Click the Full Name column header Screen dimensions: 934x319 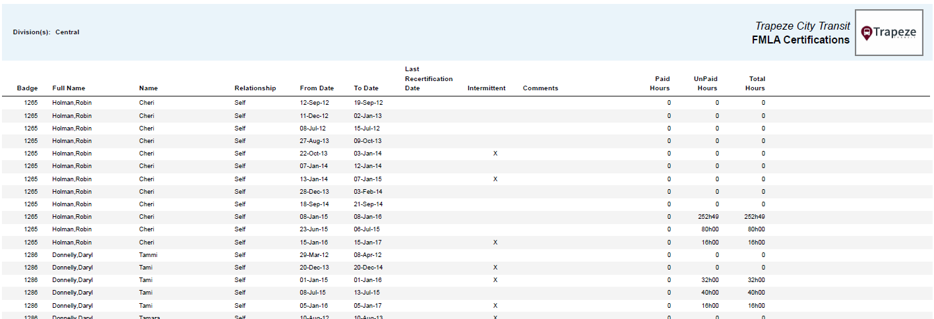pyautogui.click(x=69, y=88)
